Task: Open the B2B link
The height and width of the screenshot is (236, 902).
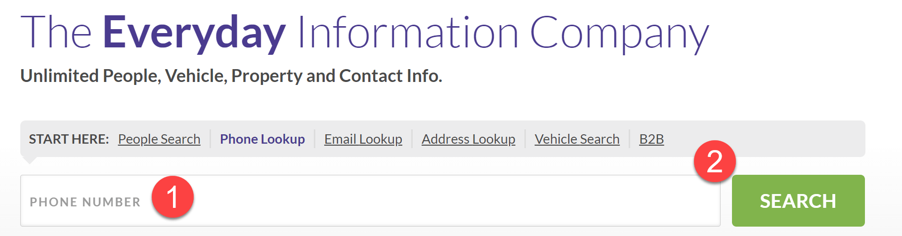Action: (x=651, y=139)
